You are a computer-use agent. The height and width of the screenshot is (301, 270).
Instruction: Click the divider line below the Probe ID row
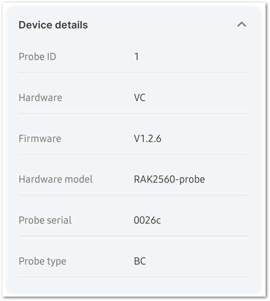pos(134,72)
